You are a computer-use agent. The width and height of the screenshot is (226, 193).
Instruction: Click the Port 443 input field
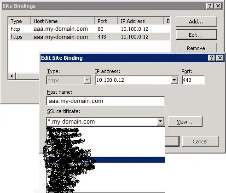click(193, 80)
